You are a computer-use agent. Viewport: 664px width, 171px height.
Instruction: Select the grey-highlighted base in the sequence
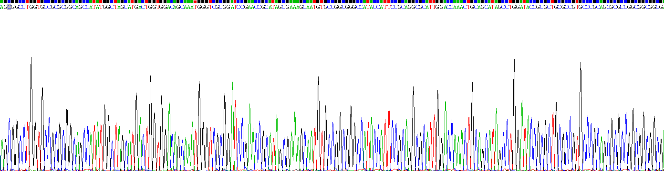coord(9,7)
